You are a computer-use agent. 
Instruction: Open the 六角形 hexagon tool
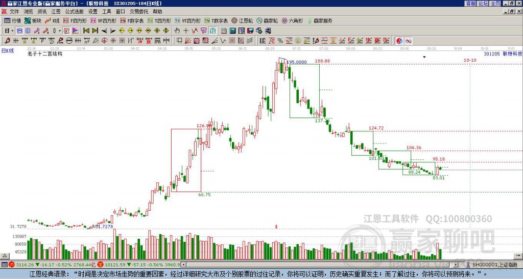click(292, 20)
